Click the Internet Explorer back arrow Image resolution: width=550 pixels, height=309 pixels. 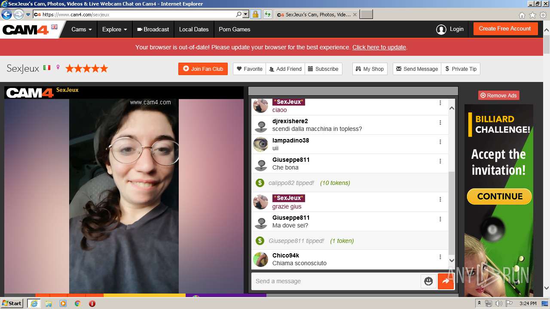6,14
